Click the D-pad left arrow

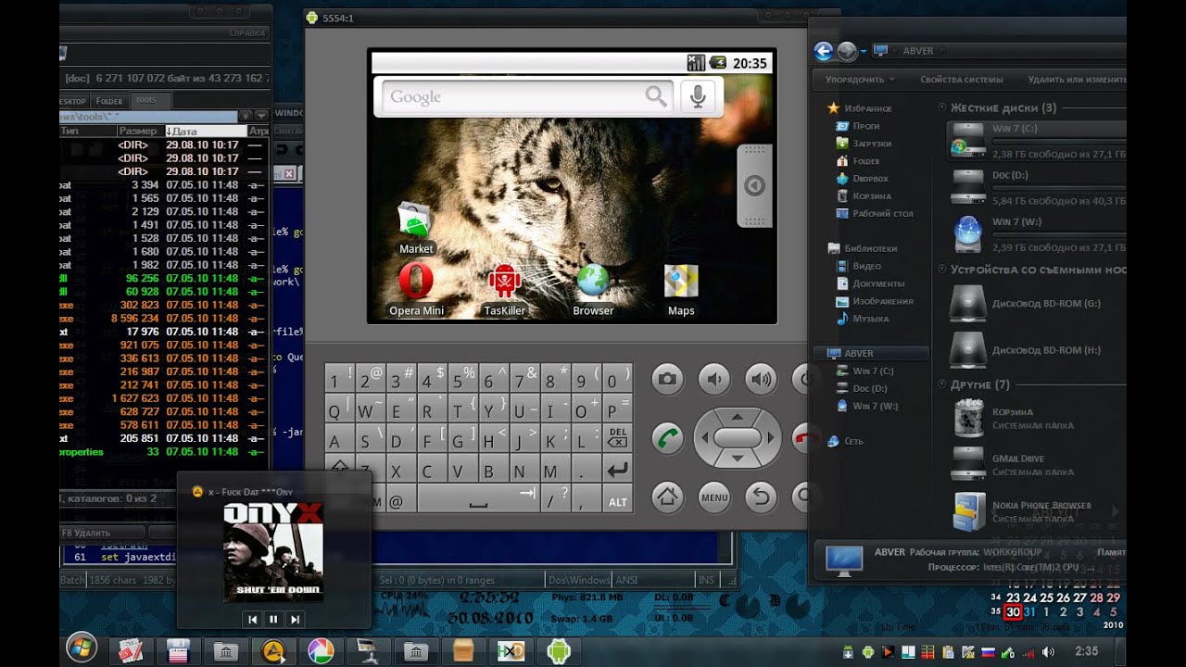(x=705, y=437)
